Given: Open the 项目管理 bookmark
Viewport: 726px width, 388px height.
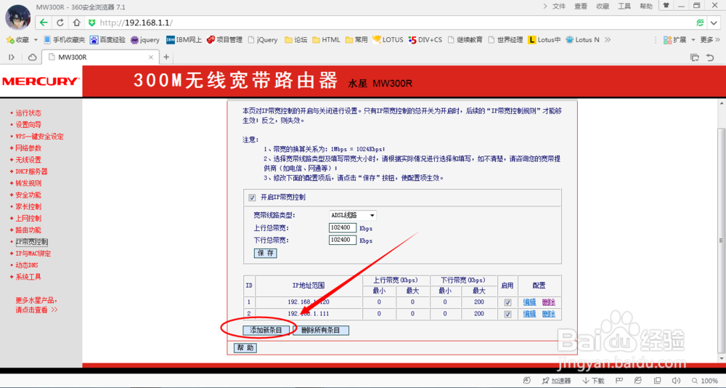Looking at the screenshot, I should pos(224,40).
